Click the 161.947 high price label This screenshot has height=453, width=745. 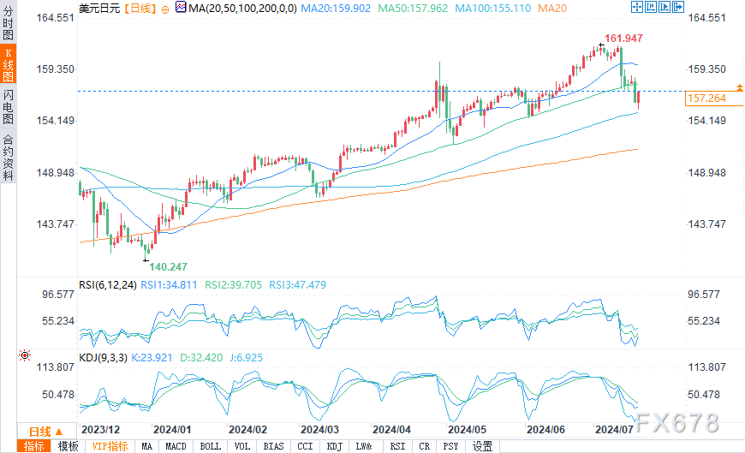[x=623, y=39]
